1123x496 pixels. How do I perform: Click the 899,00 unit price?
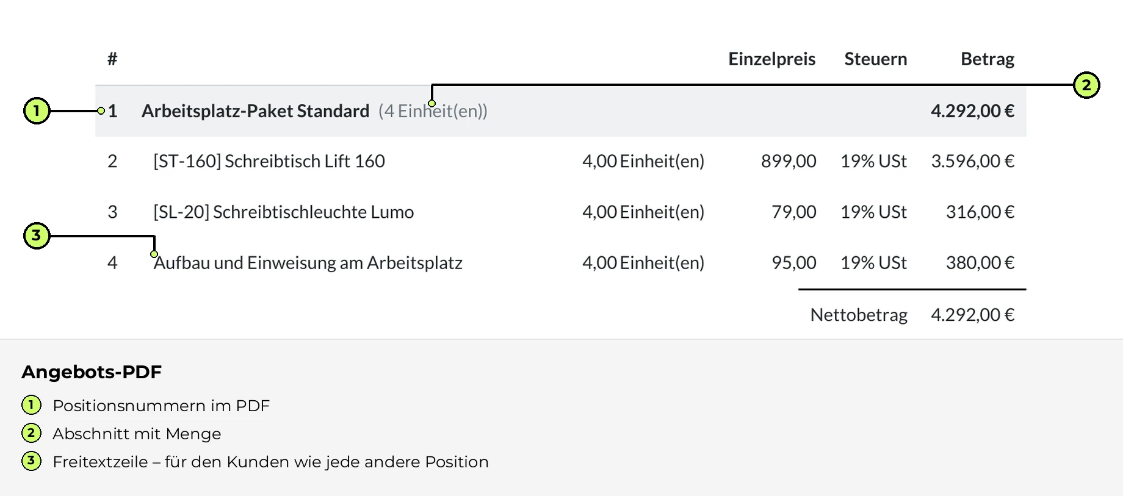click(x=789, y=161)
